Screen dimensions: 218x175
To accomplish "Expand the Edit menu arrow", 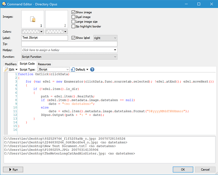I will coord(16,69).
